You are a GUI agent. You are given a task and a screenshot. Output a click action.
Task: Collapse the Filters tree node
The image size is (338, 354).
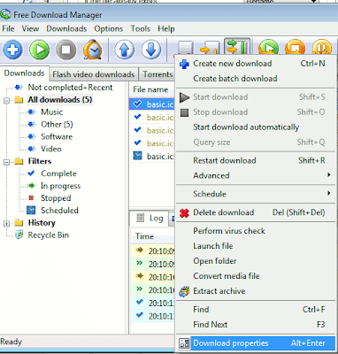(6, 162)
